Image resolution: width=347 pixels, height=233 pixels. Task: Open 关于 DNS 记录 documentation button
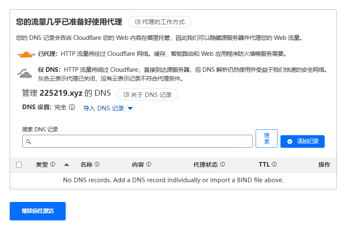[x=147, y=95]
